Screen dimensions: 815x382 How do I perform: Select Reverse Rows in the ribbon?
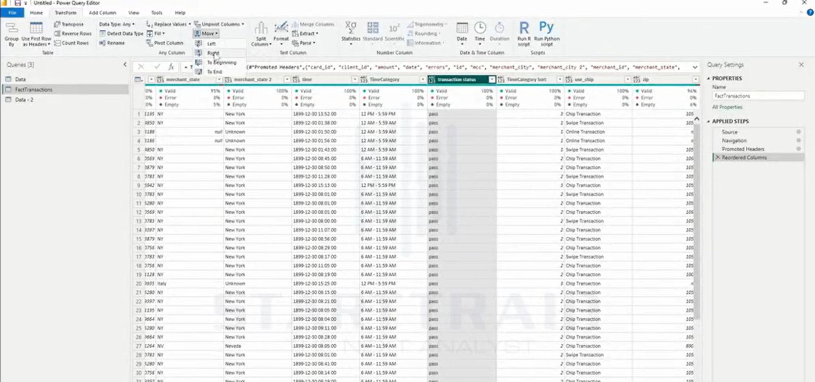click(73, 34)
